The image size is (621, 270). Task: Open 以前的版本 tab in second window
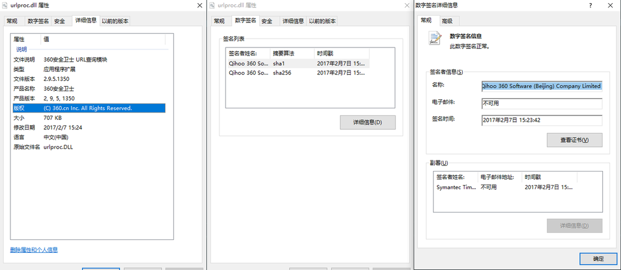coord(322,21)
